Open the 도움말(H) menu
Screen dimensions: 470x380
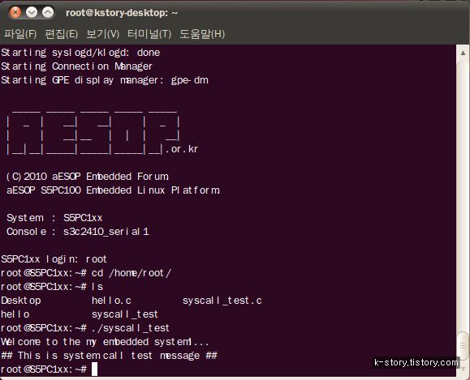coord(202,34)
